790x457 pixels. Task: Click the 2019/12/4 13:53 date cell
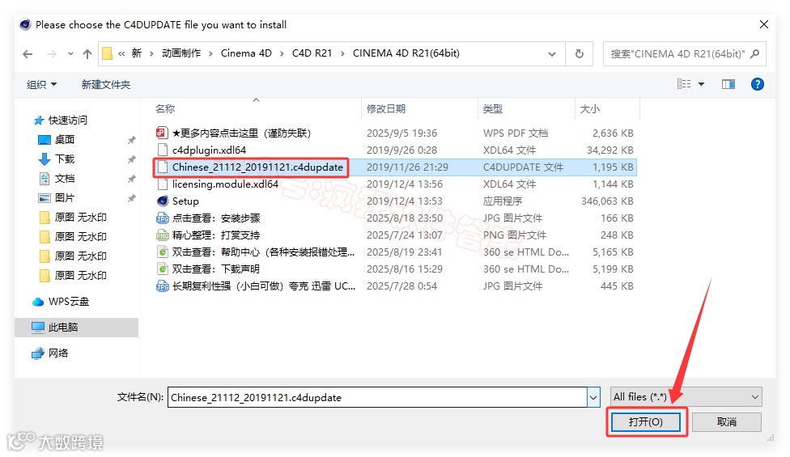(x=405, y=201)
